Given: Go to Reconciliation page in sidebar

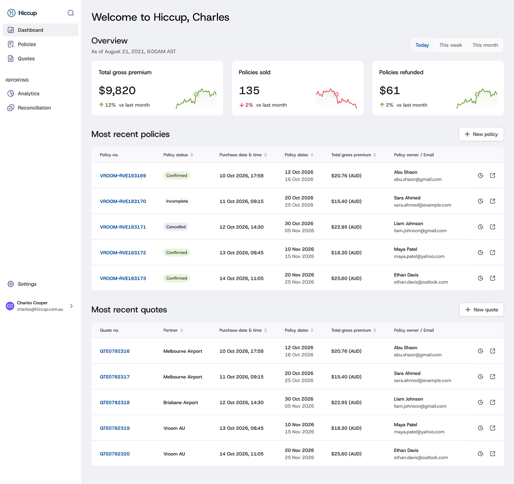Looking at the screenshot, I should pos(34,108).
